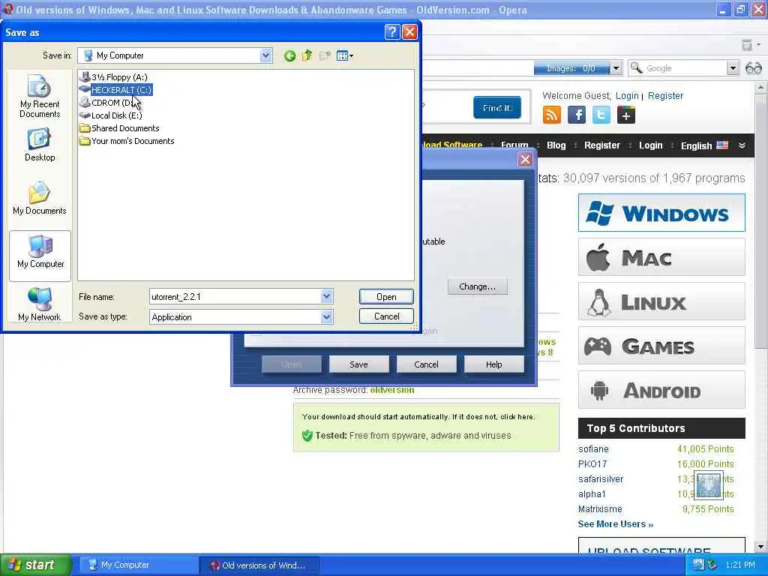Select English language menu item
The height and width of the screenshot is (576, 768).
(704, 145)
